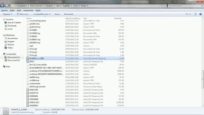Click the Forward navigation arrow
The width and height of the screenshot is (204, 115).
(x=6, y=6)
